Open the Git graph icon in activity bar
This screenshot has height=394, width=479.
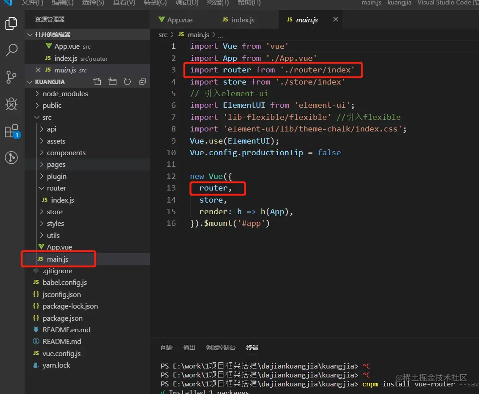(x=11, y=157)
